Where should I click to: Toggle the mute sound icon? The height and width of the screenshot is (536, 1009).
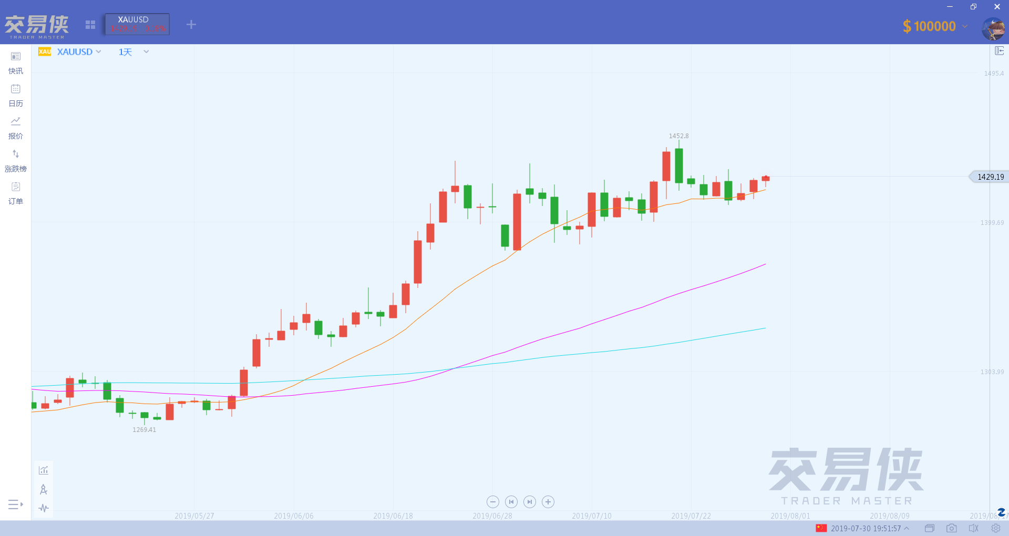tap(973, 528)
